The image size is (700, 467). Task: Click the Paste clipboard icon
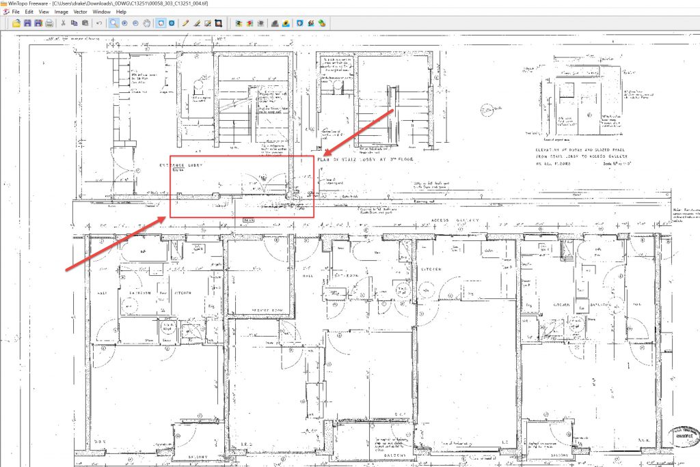(x=85, y=23)
